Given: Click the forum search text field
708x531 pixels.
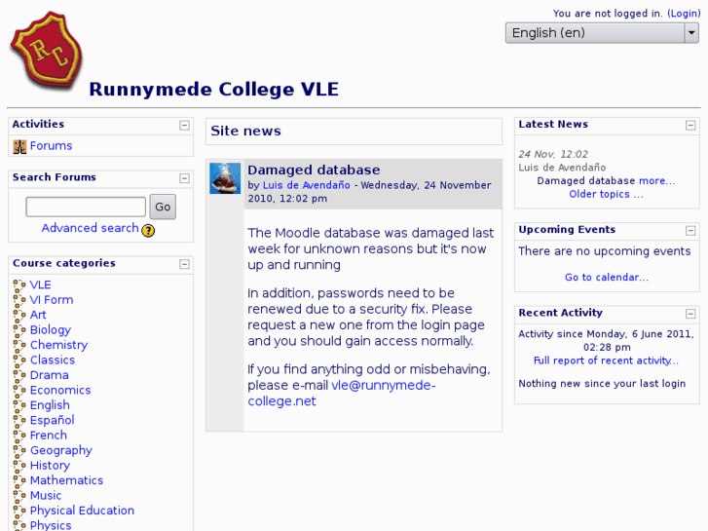Looking at the screenshot, I should [86, 207].
